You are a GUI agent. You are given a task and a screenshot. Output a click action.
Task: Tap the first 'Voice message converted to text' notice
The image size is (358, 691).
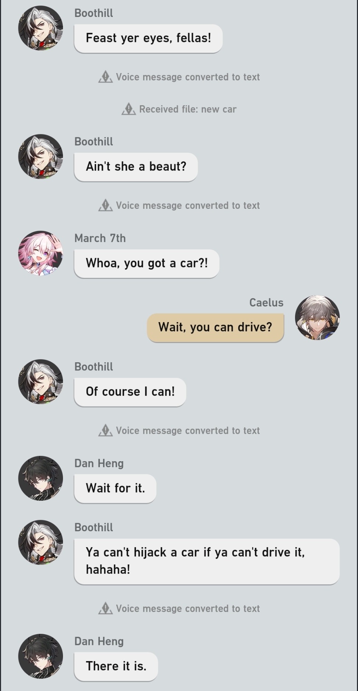[179, 77]
